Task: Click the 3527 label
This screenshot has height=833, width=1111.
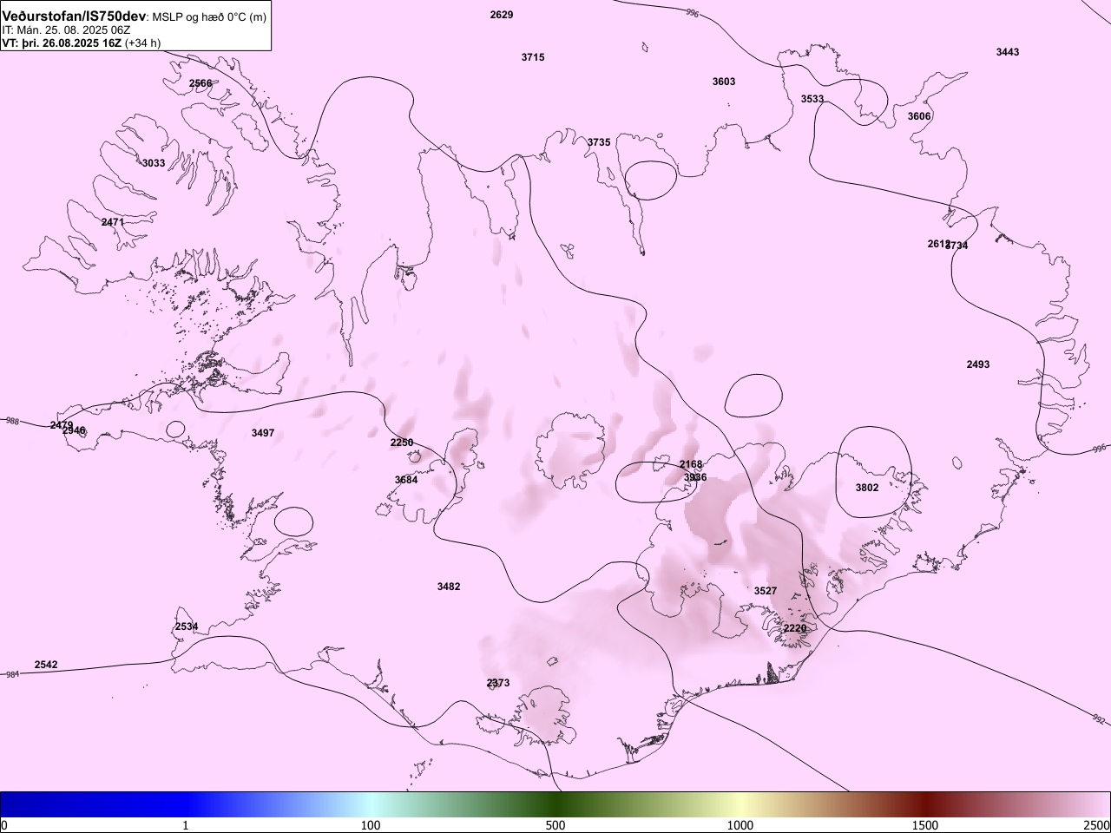Action: click(x=766, y=591)
